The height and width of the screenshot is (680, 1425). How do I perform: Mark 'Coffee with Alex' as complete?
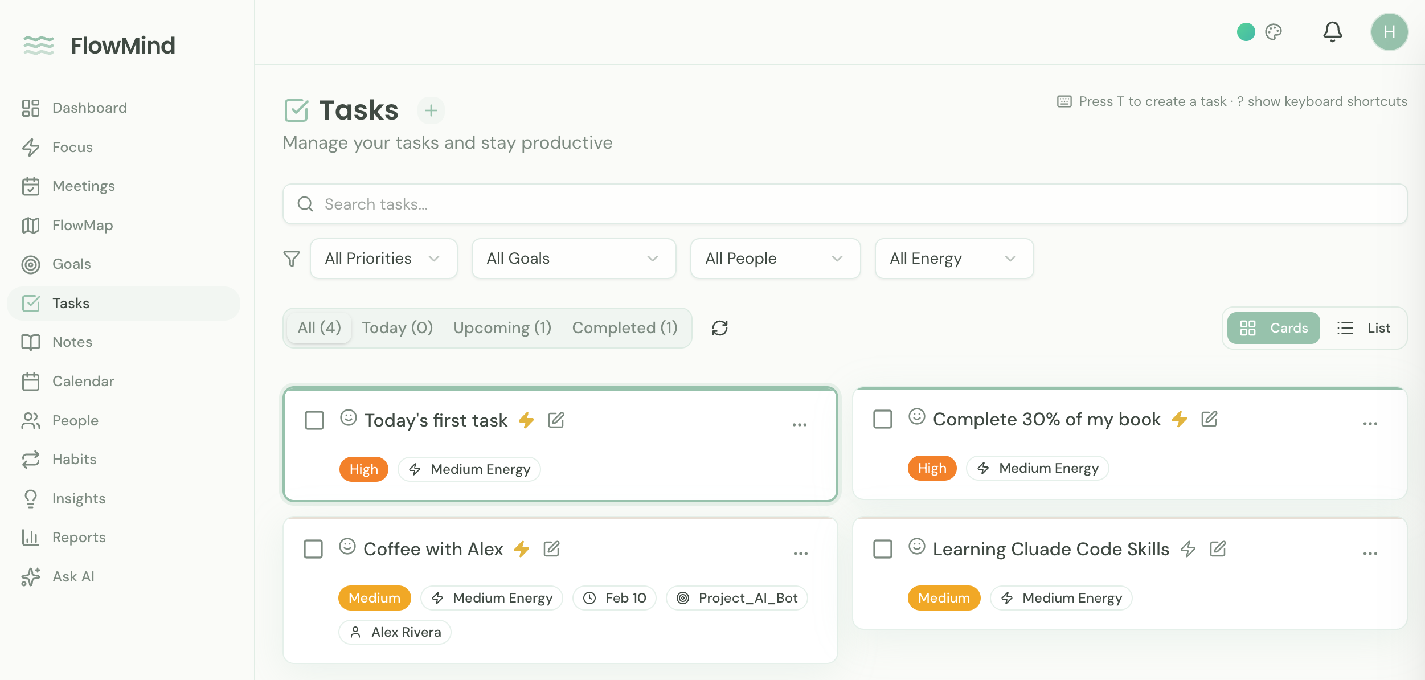coord(313,549)
